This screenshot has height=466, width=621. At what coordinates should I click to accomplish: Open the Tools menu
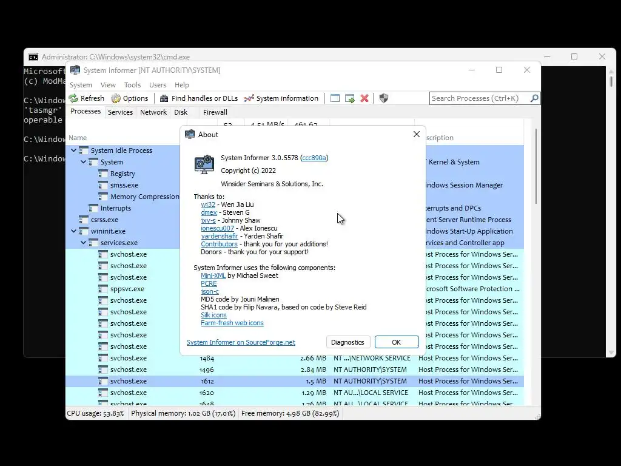pos(132,85)
